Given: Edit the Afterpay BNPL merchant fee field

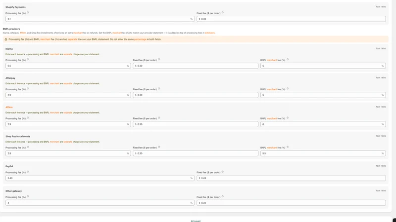Looking at the screenshot, I should coord(323,95).
